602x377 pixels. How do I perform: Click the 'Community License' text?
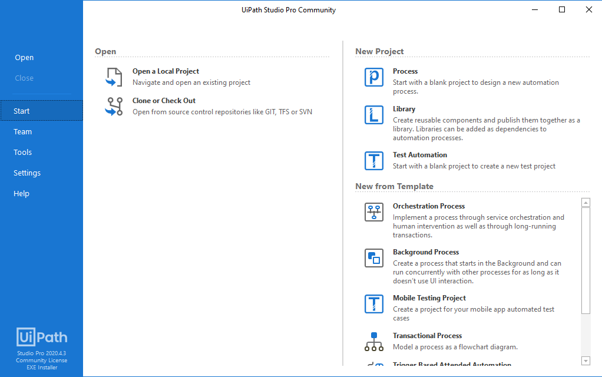pos(41,361)
